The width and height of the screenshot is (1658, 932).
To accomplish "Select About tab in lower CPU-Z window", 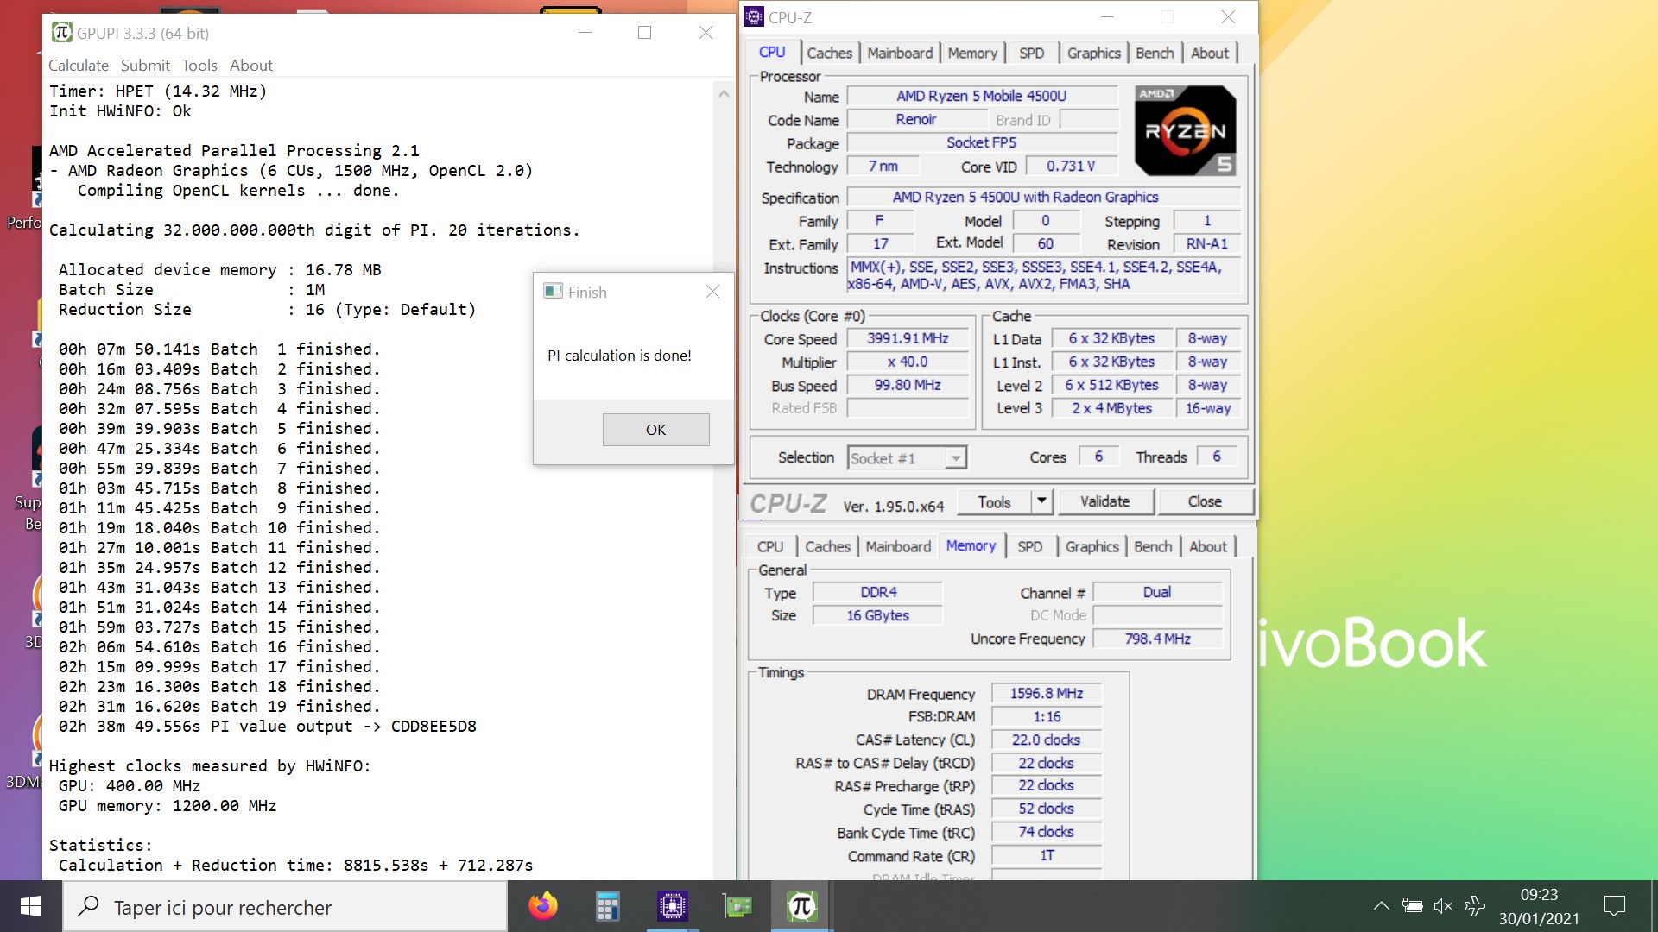I will pyautogui.click(x=1208, y=547).
